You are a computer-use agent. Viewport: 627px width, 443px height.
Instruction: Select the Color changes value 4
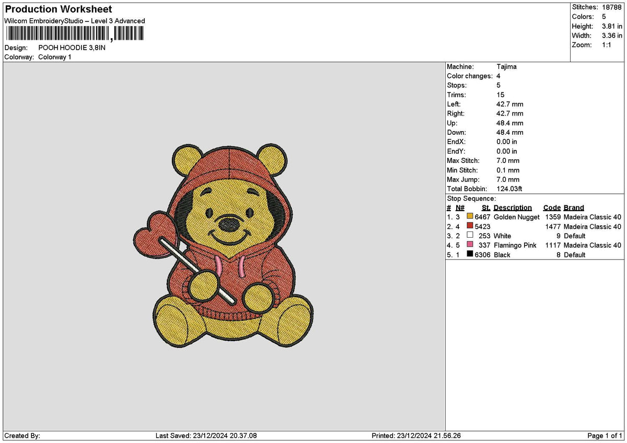click(498, 76)
